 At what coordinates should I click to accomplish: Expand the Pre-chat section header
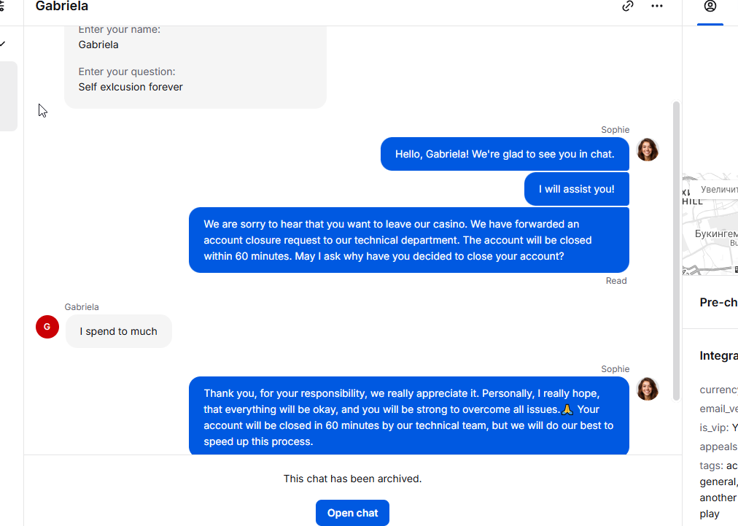coord(718,302)
